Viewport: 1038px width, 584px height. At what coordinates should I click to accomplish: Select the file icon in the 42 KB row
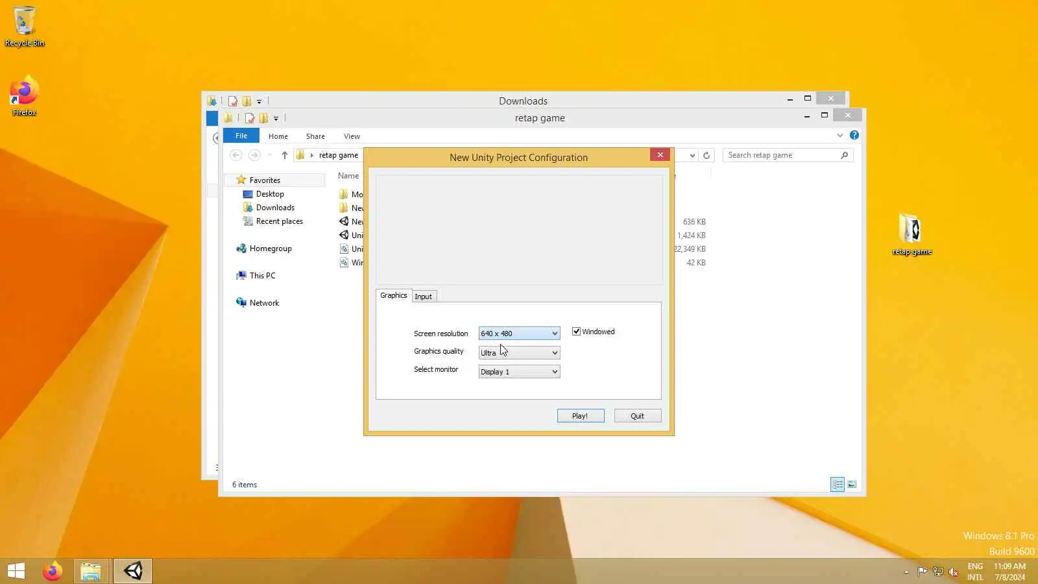pyautogui.click(x=344, y=262)
